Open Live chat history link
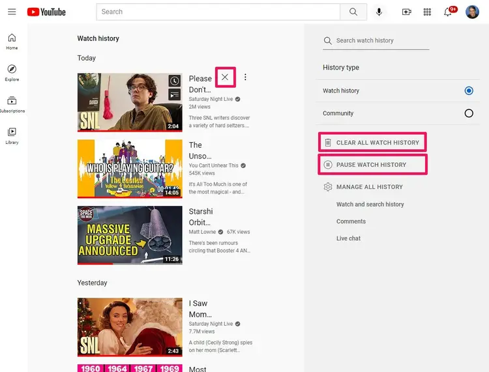 (x=348, y=238)
